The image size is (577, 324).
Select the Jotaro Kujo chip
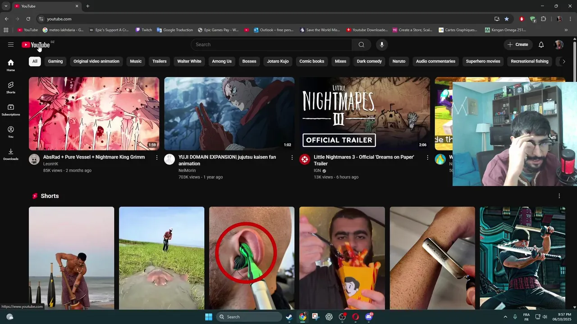point(278,61)
